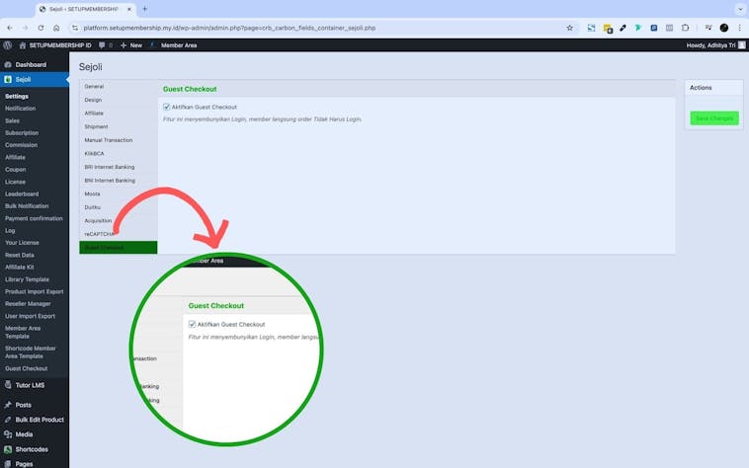This screenshot has height=468, width=749.
Task: Open the reCAPTCHA settings tab
Action: [100, 234]
